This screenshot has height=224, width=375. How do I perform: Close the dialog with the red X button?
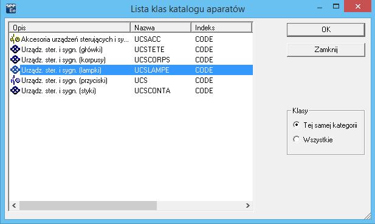[x=358, y=6]
